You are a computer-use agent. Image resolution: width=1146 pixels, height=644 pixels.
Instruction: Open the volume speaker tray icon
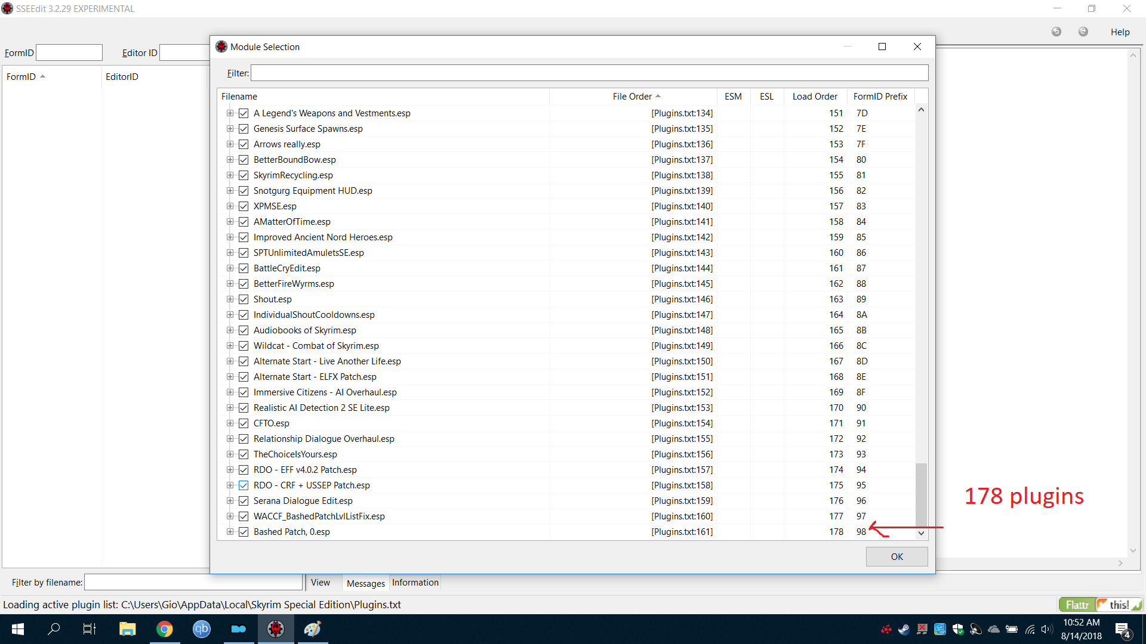click(x=1046, y=629)
